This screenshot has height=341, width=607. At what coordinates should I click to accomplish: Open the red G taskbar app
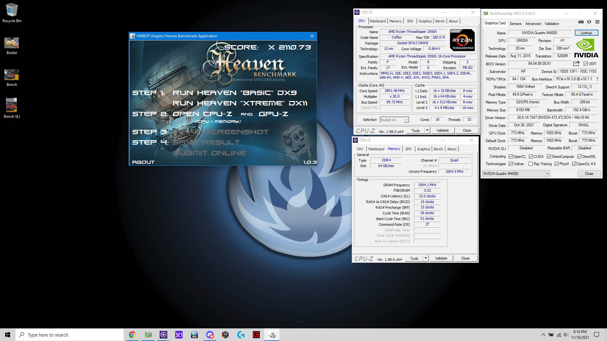pos(256,335)
